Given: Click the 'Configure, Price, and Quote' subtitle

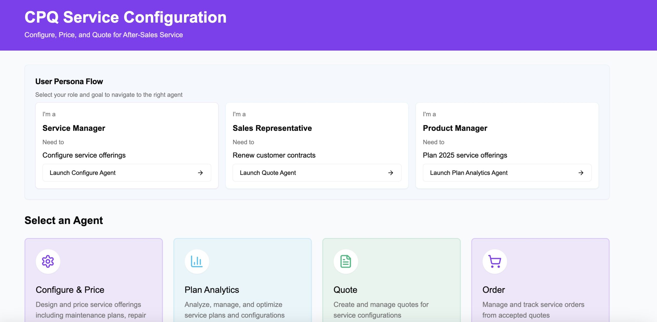Looking at the screenshot, I should [104, 35].
